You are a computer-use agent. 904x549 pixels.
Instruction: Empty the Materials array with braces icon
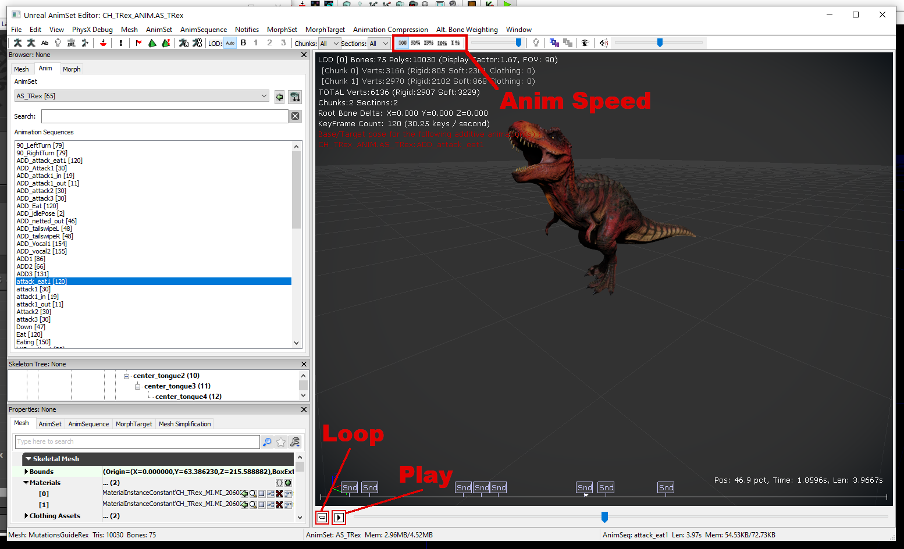click(x=279, y=483)
